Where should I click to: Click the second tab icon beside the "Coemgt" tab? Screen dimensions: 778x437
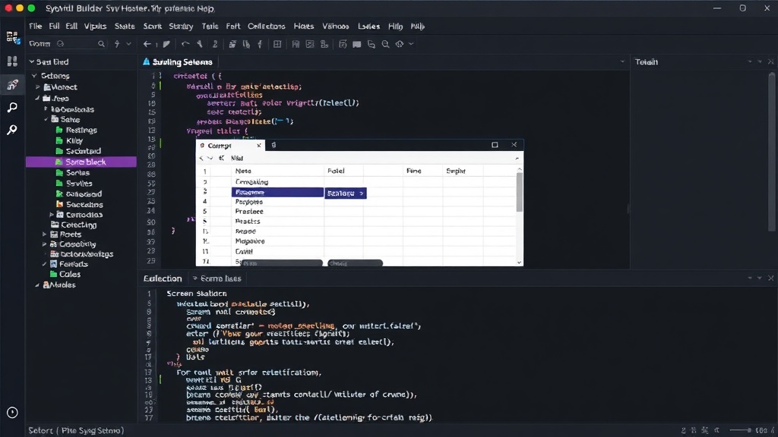(x=274, y=145)
